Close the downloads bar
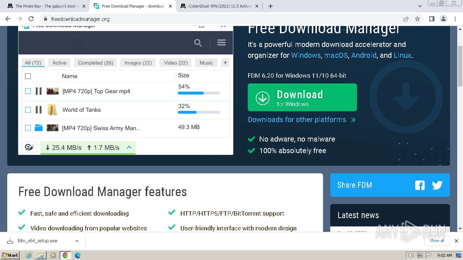 click(x=456, y=241)
